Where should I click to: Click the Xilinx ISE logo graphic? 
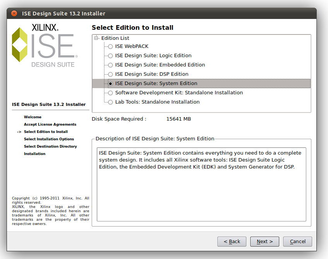point(45,45)
